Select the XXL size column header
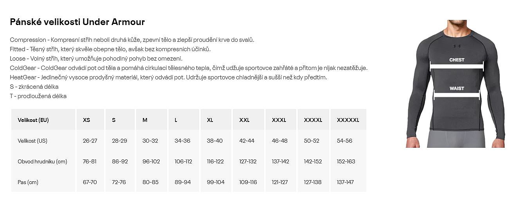515x204 pixels. coord(244,120)
